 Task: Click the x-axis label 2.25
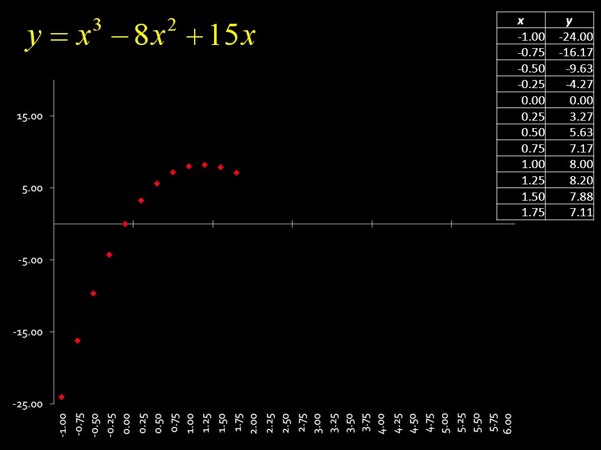click(x=270, y=423)
